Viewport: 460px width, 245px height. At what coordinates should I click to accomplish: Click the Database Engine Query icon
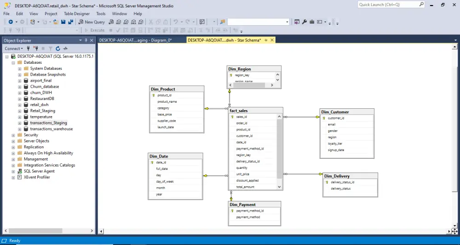pos(111,22)
